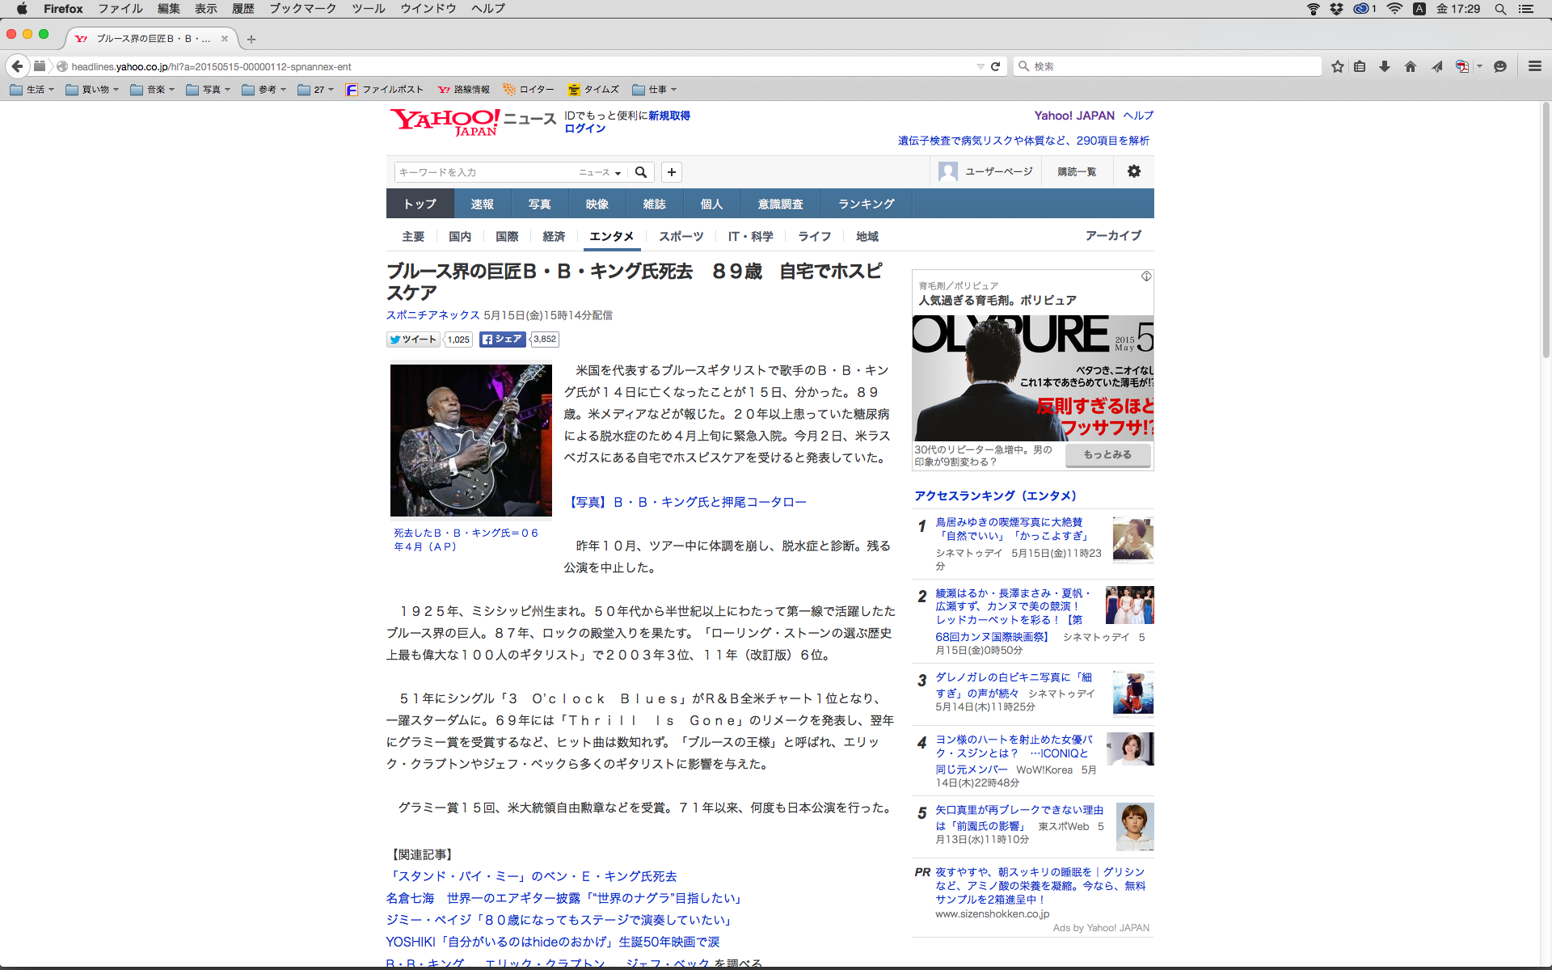Expand the 生活 bookmarks folder
The image size is (1552, 970).
[x=32, y=90]
